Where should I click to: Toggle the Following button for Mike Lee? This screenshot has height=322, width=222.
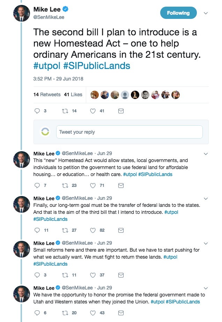click(178, 13)
